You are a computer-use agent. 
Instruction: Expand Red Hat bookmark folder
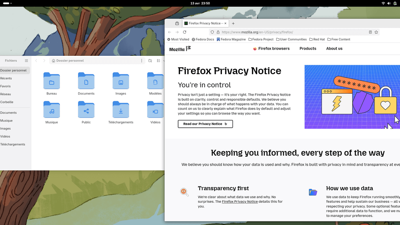click(317, 39)
